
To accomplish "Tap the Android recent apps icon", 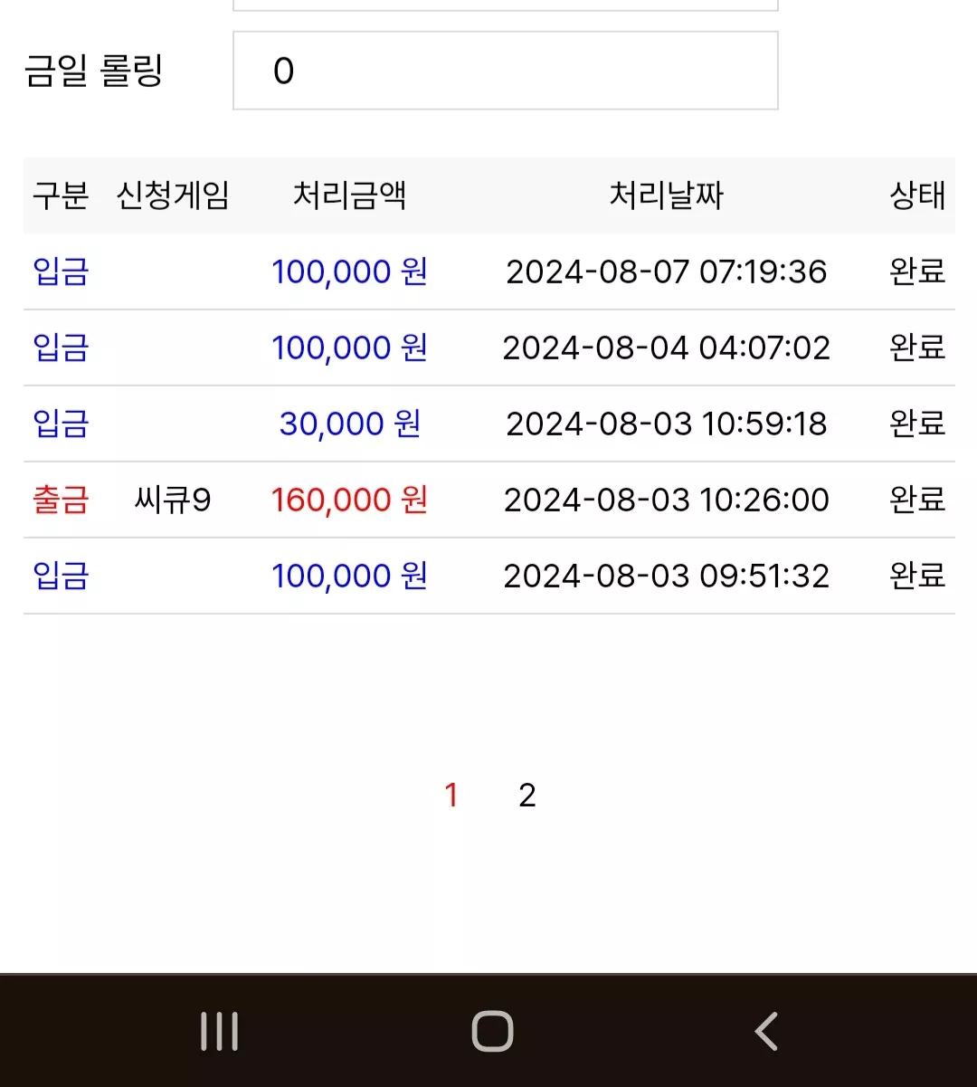I will pyautogui.click(x=220, y=1032).
